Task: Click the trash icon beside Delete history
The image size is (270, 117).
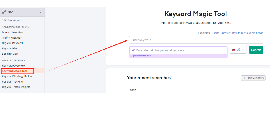Action: 244,78
